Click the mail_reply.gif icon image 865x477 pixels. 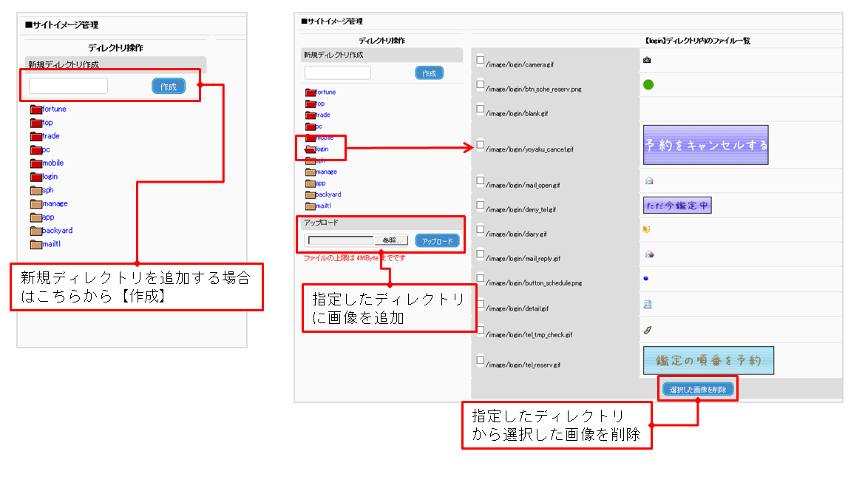[x=648, y=254]
